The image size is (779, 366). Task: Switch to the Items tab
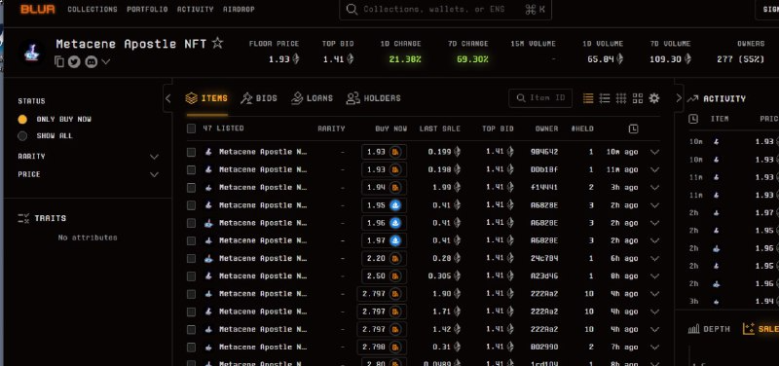(206, 98)
